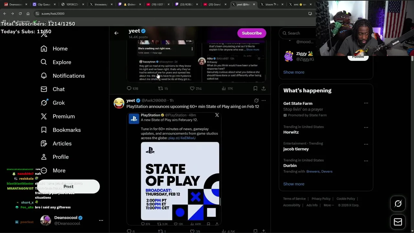Focus the Search field
The width and height of the screenshot is (414, 233).
(298, 33)
